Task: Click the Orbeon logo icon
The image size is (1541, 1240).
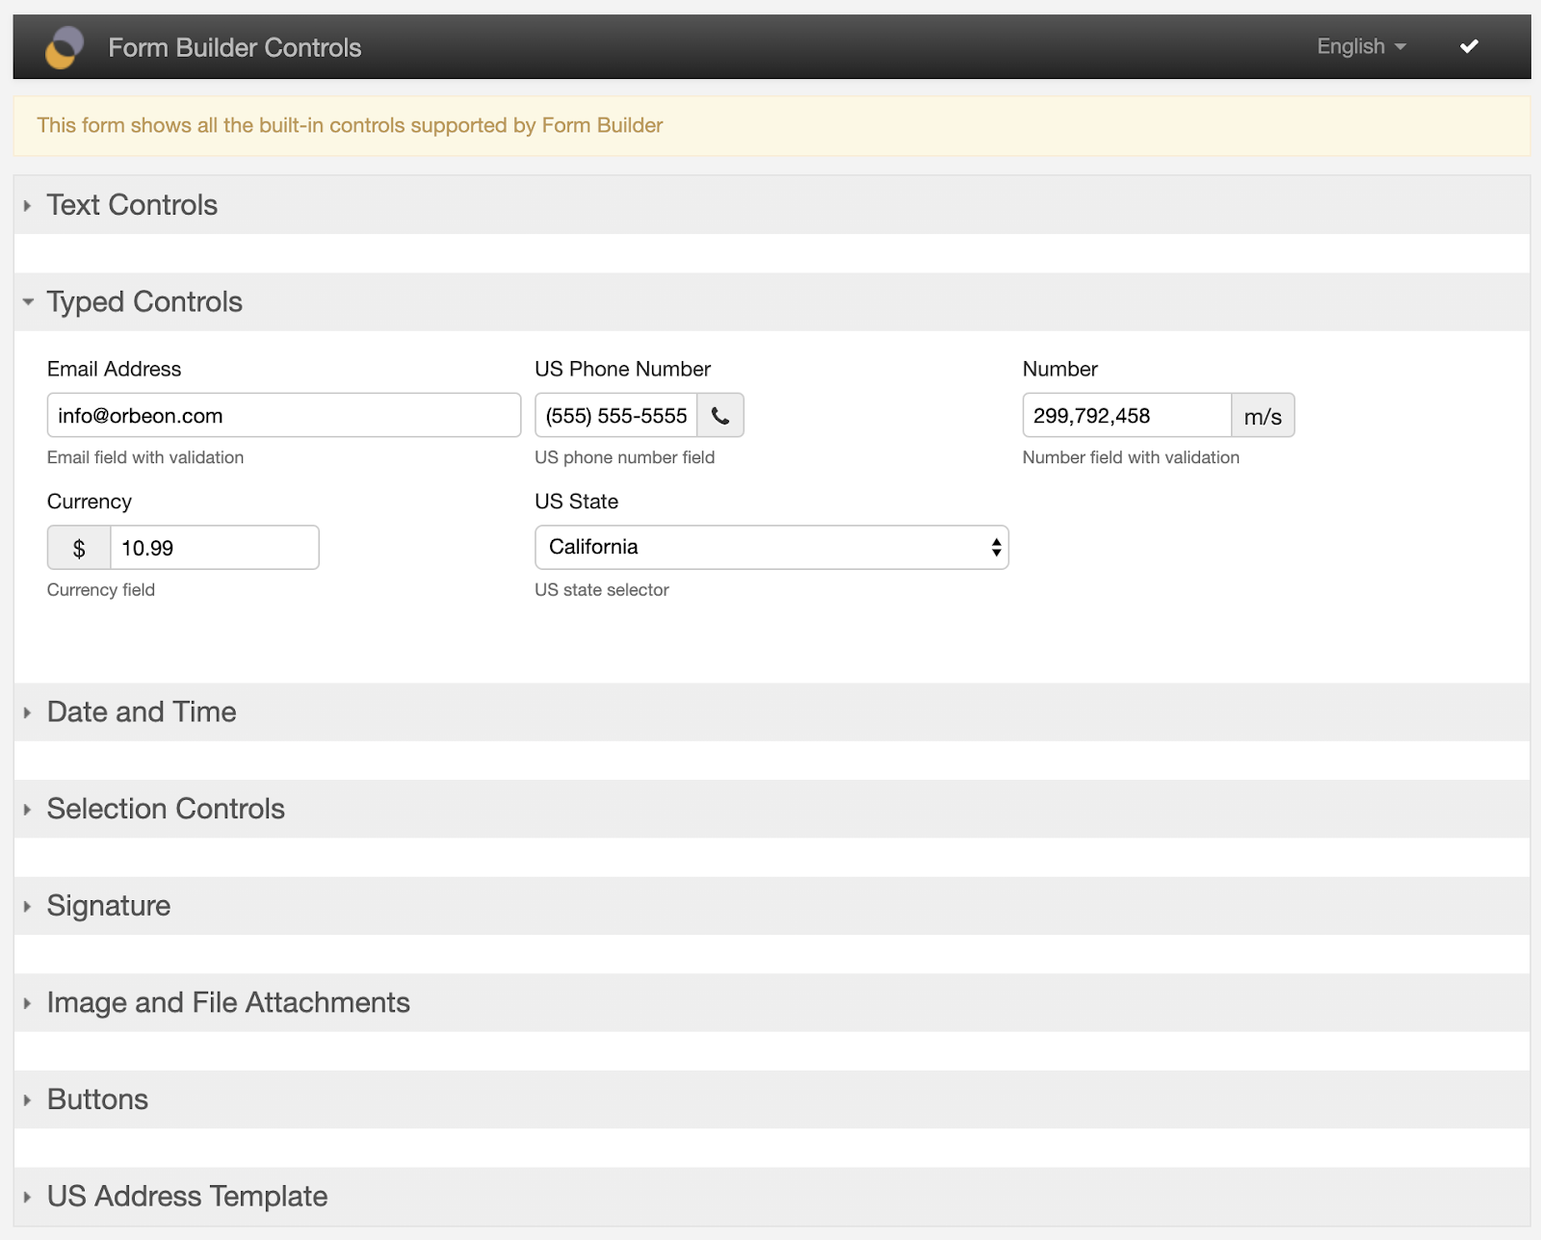Action: (x=65, y=47)
